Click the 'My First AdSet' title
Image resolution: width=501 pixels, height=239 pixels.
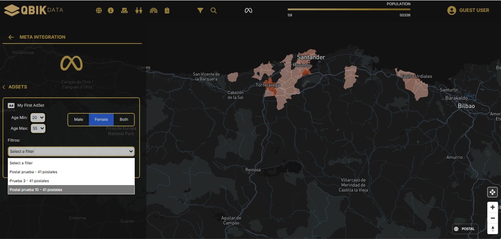click(x=31, y=105)
